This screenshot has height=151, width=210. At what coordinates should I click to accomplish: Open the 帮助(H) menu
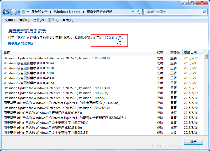click(x=68, y=20)
